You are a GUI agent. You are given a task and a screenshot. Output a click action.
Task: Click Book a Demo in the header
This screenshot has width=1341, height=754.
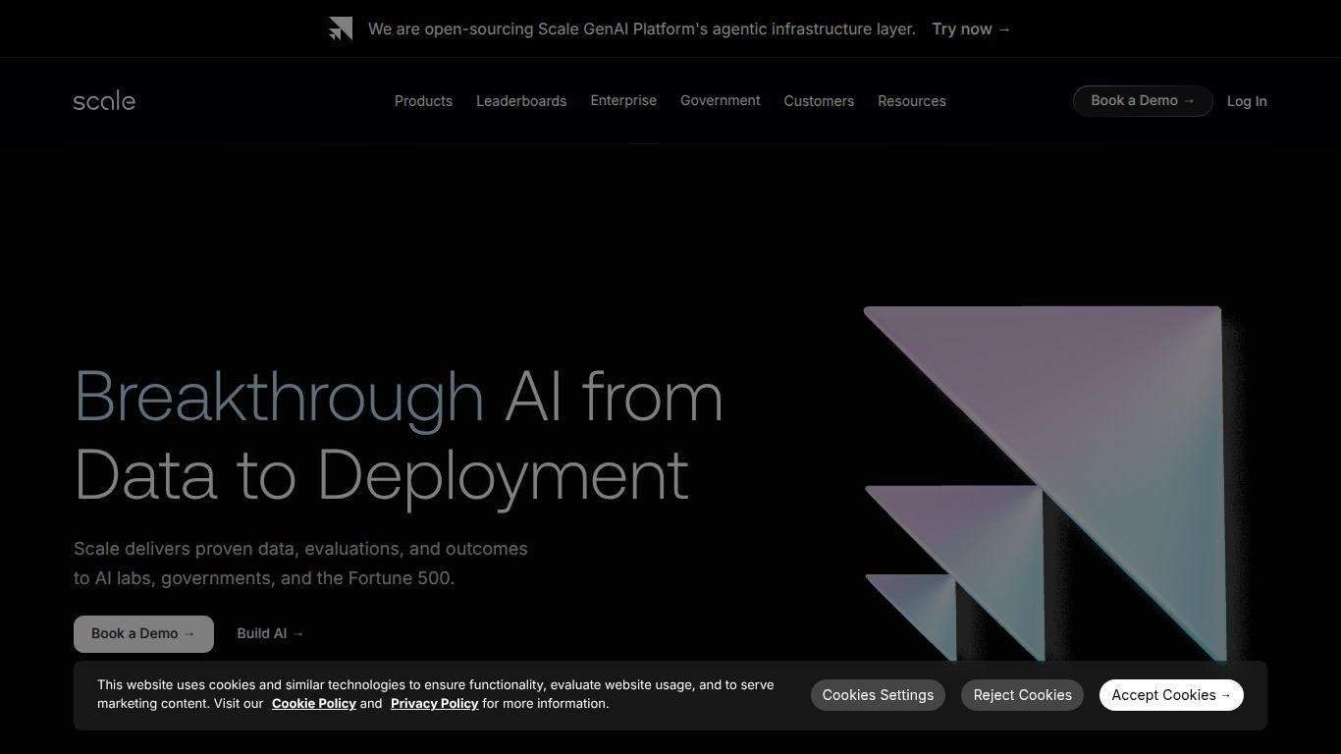pos(1143,101)
